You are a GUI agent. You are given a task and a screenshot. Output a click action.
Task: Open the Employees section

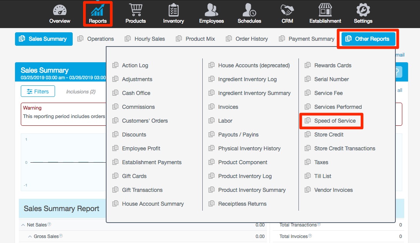coord(211,14)
